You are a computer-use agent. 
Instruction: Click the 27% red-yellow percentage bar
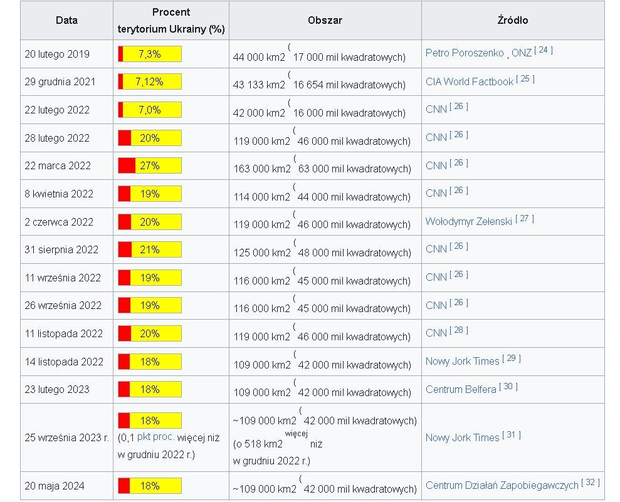click(x=150, y=165)
